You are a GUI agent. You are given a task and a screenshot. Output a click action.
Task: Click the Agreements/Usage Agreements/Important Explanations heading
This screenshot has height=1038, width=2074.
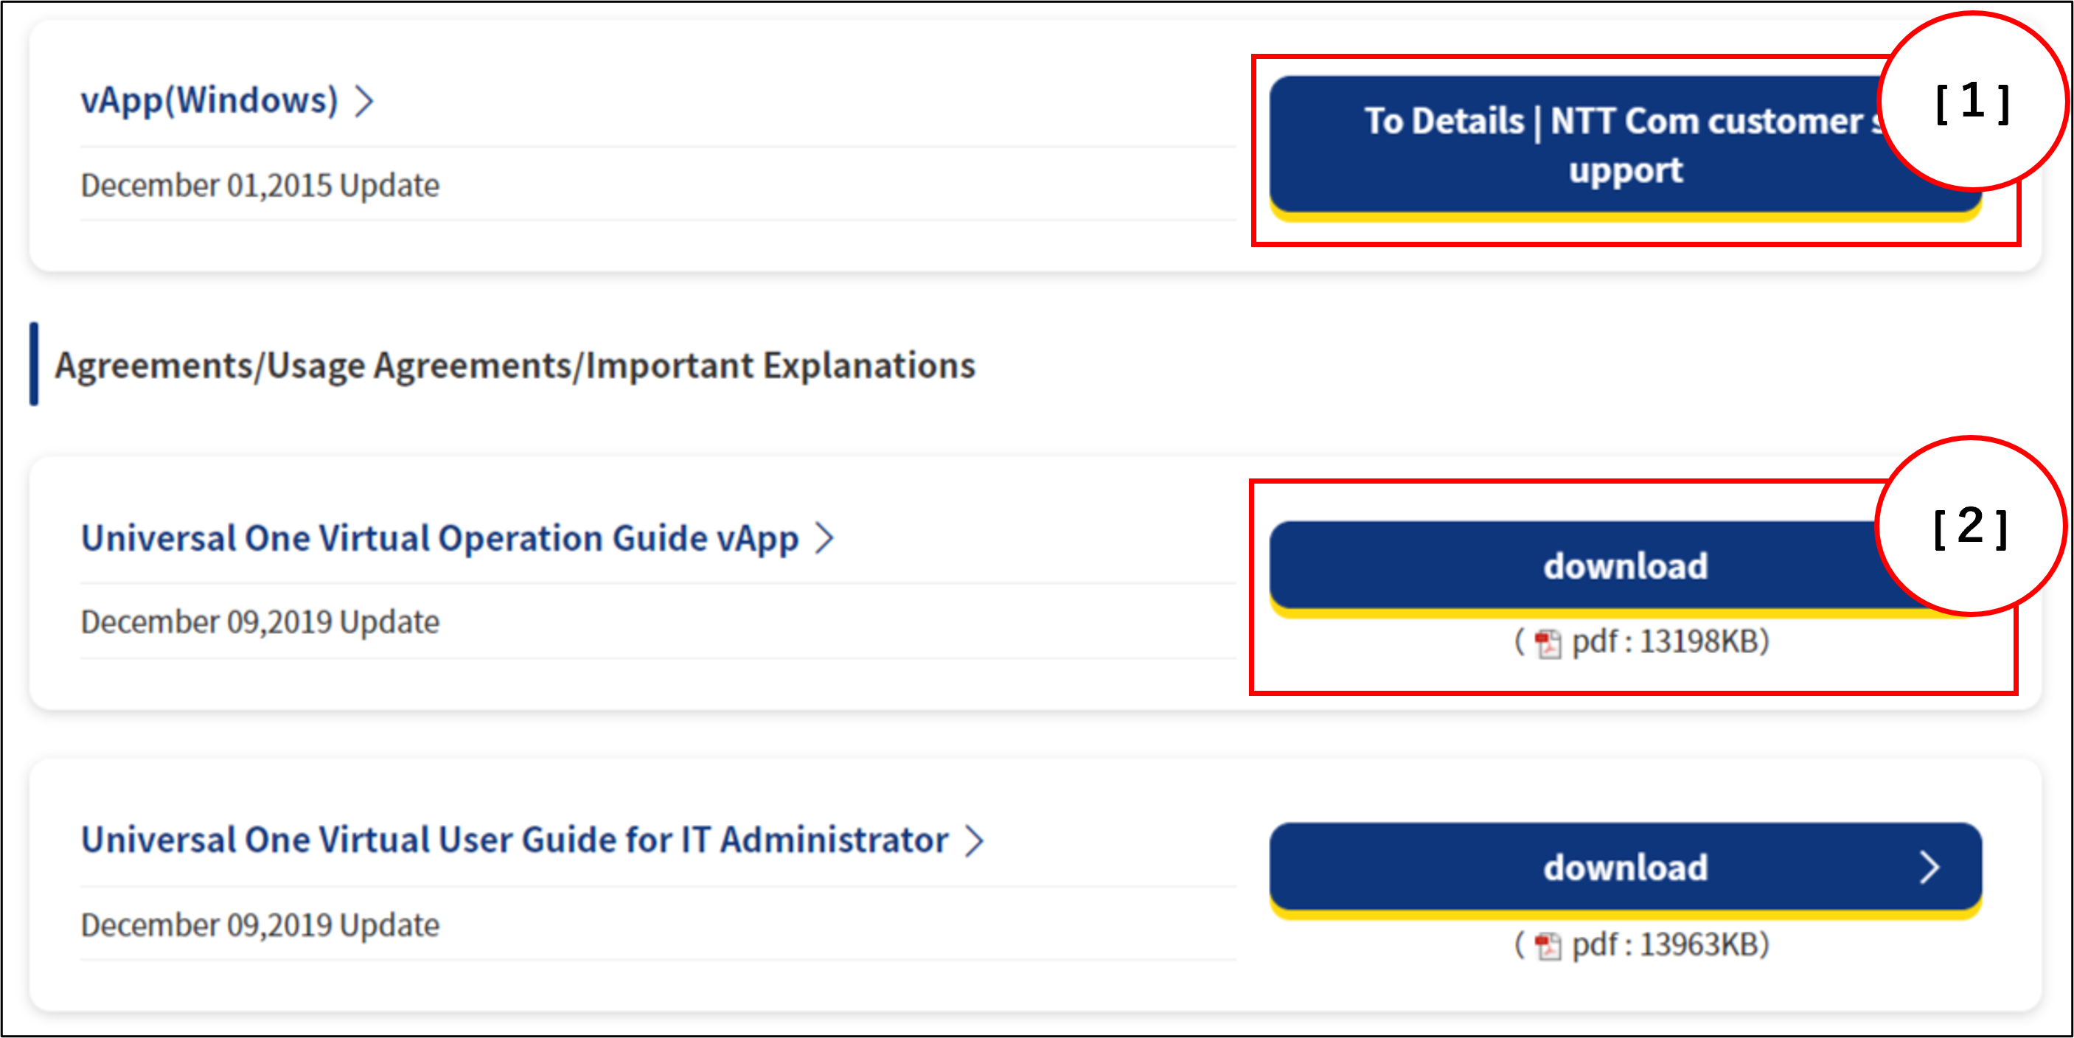tap(515, 366)
